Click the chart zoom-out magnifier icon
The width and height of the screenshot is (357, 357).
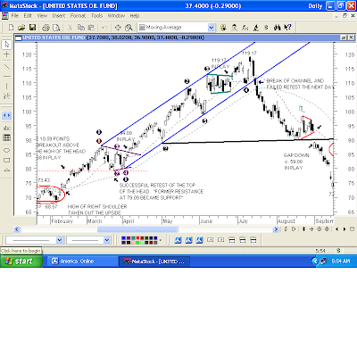[x=320, y=229]
